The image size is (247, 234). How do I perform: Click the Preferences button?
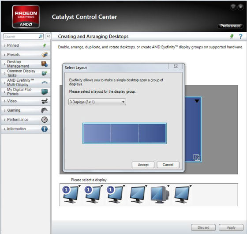[230, 26]
